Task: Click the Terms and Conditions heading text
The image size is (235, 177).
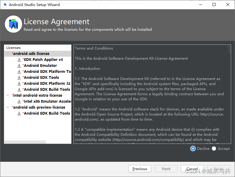Action: tap(94, 48)
